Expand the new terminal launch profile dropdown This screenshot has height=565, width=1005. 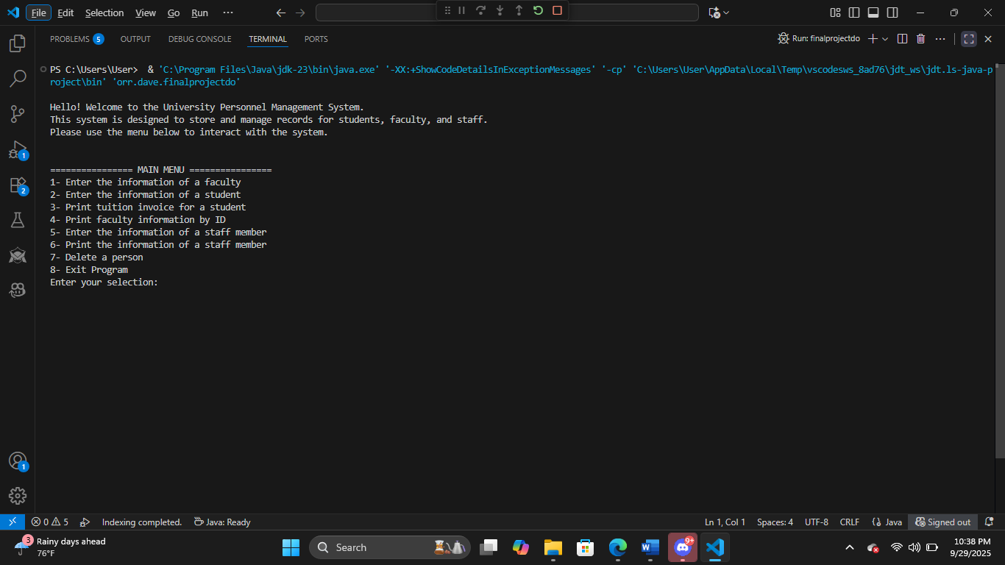tap(885, 39)
